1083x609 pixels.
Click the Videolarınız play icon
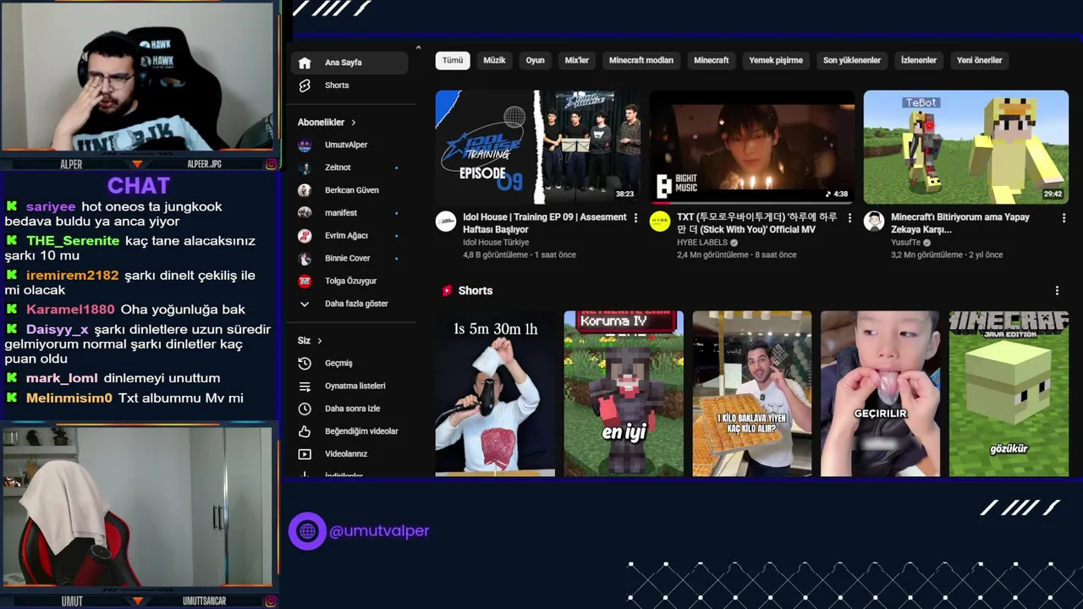point(305,454)
